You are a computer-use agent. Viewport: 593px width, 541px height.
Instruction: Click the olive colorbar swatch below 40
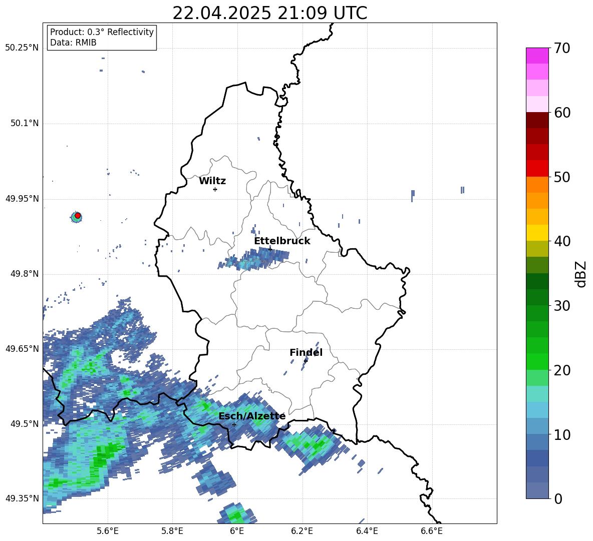pyautogui.click(x=537, y=249)
